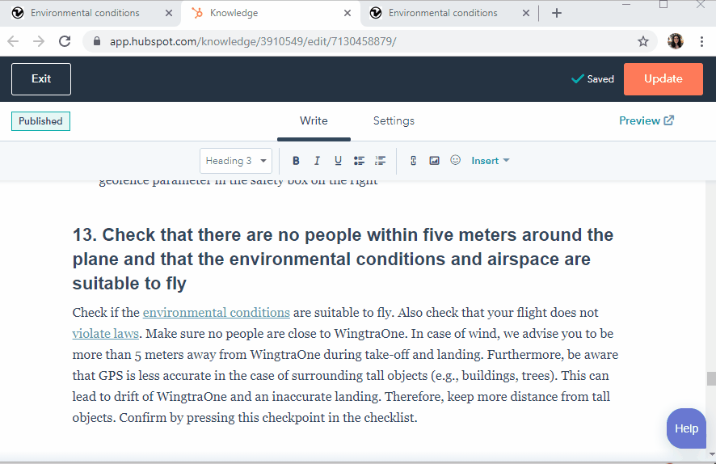Open the Help chat widget
This screenshot has height=464, width=716.
tap(686, 428)
